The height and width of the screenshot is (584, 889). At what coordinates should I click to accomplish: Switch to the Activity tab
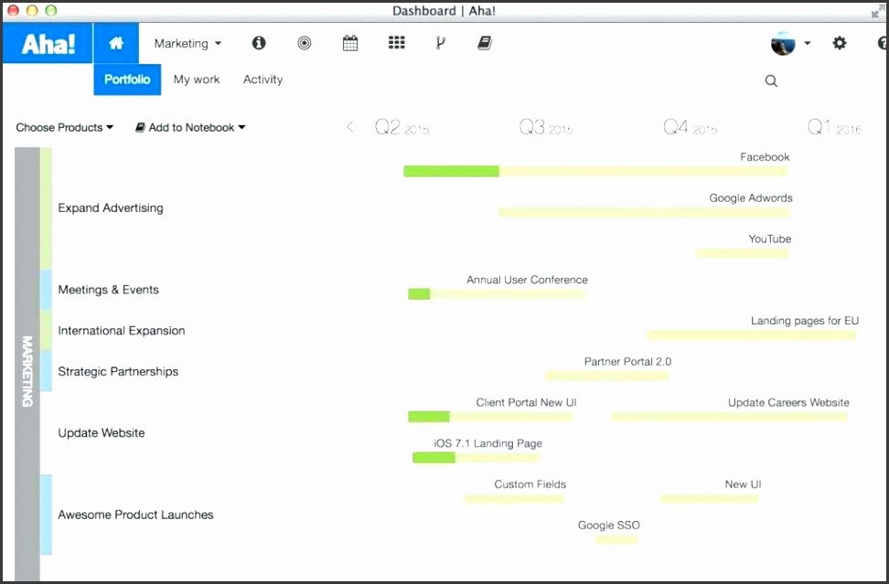(x=262, y=80)
